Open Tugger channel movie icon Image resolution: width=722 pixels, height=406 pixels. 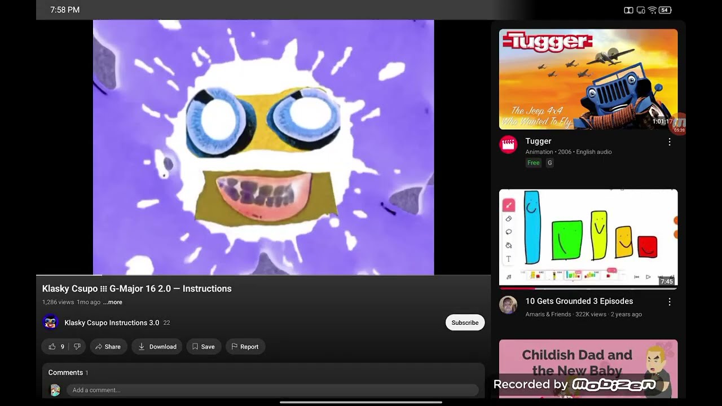[x=508, y=144]
